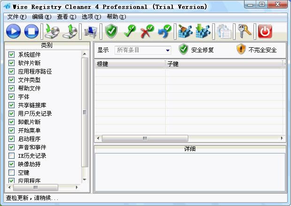Viewport: 291px width, 206px height.
Task: Click the keys registration icon
Action: (x=245, y=31)
